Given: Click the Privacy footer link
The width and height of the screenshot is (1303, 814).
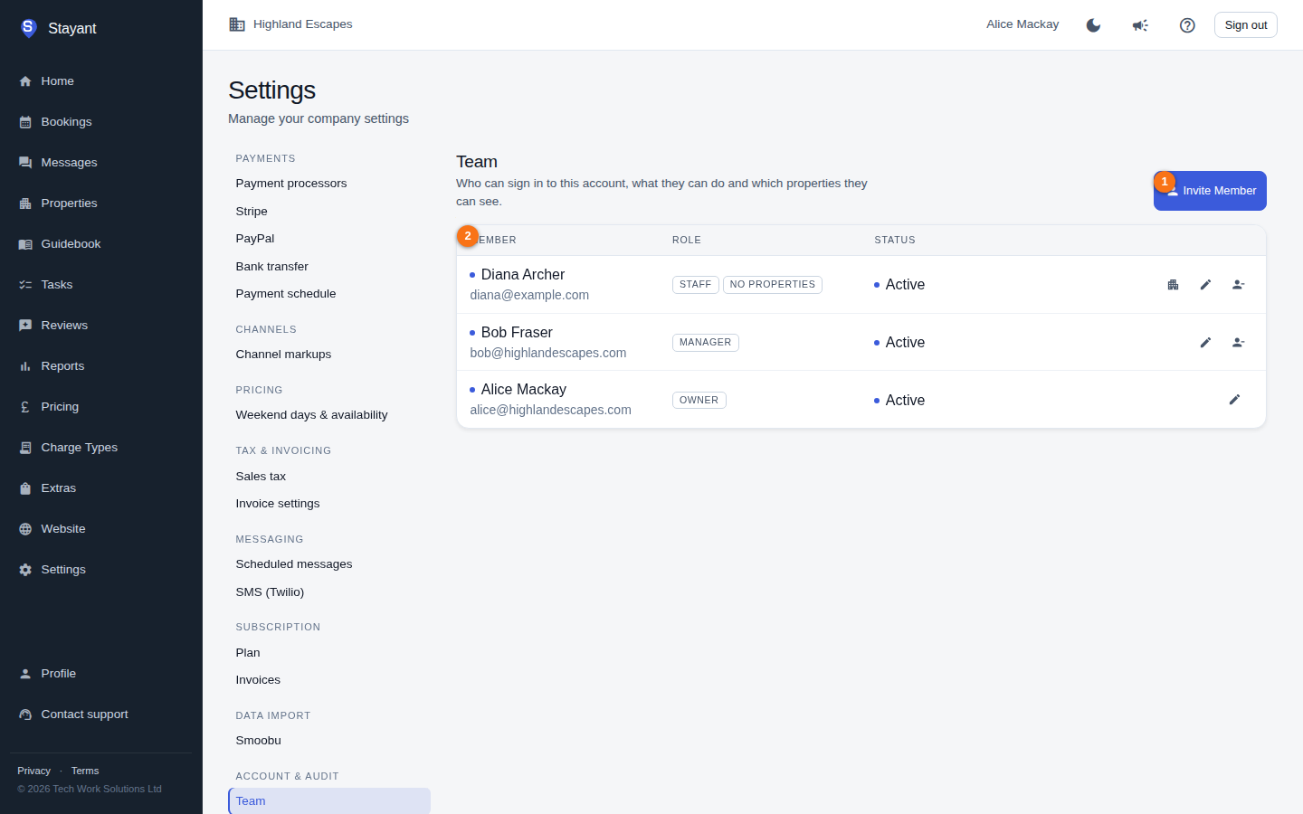Looking at the screenshot, I should click(34, 771).
